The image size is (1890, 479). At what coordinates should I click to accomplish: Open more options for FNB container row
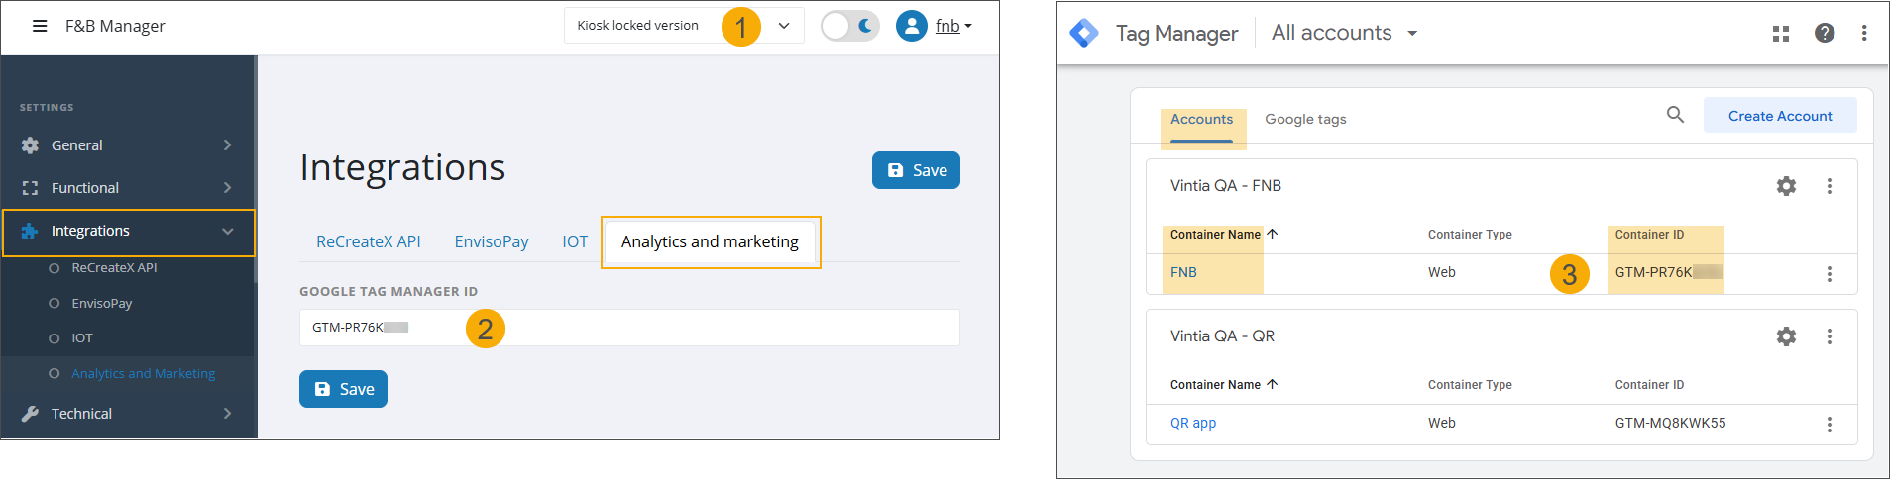click(1830, 274)
